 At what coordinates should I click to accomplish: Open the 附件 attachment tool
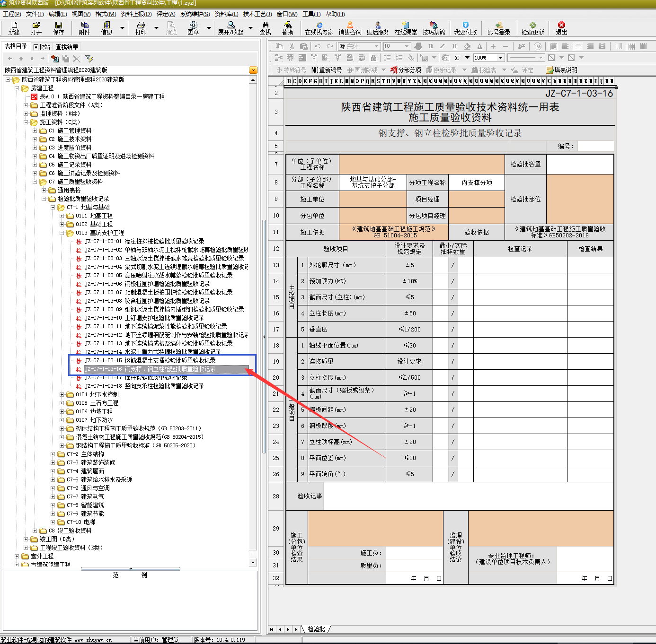(x=84, y=28)
